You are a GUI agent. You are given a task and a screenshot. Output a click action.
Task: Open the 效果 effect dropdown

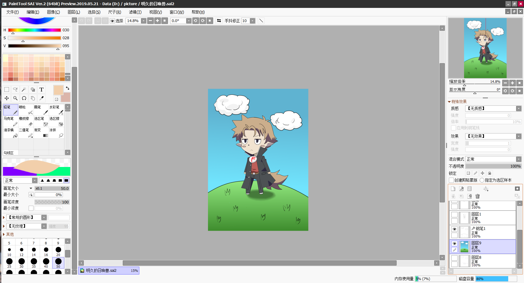519,136
